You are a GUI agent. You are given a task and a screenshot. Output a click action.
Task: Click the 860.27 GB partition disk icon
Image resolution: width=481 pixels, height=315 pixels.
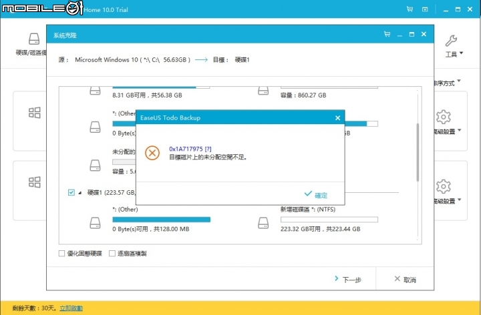pos(263,91)
